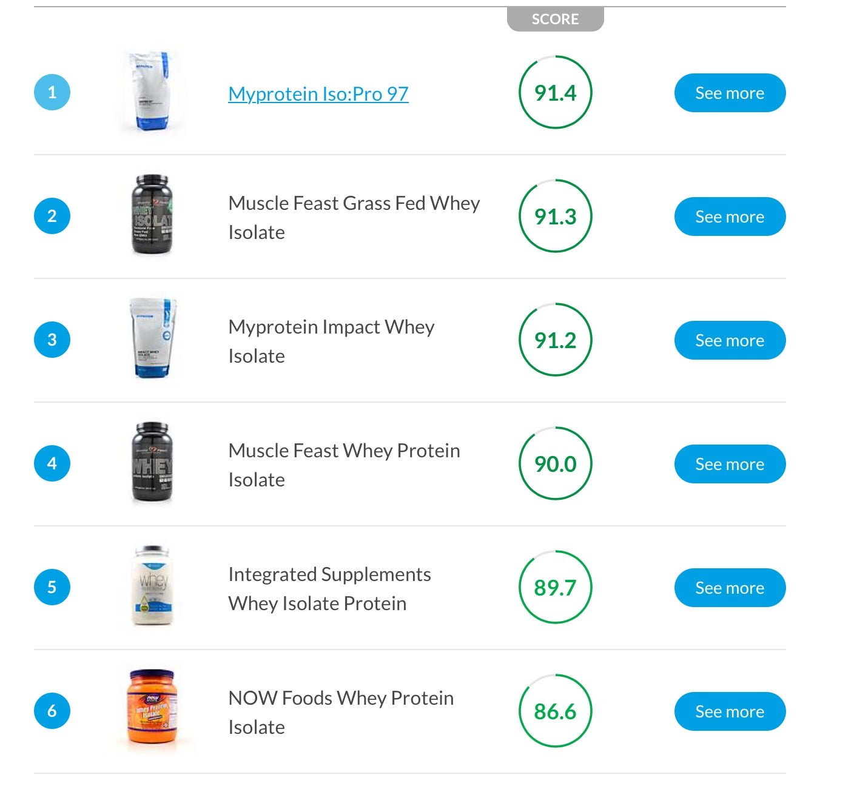
Task: See more for Muscle Feast Grass Fed Whey
Action: 730,217
